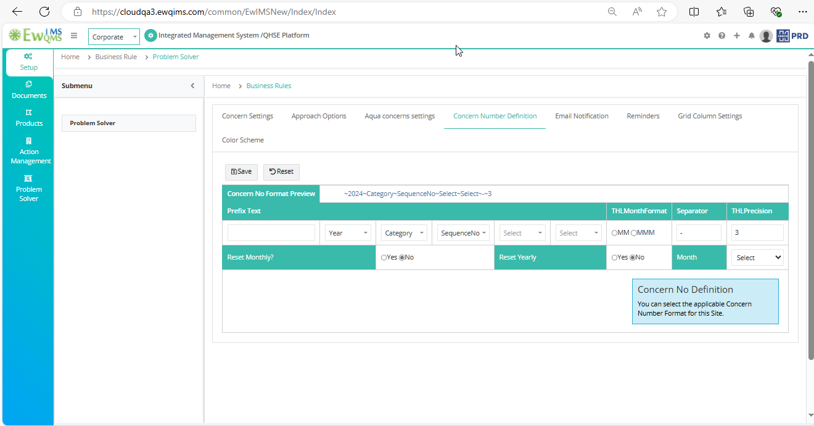Open the favorites list icon
814x426 pixels.
coord(721,12)
